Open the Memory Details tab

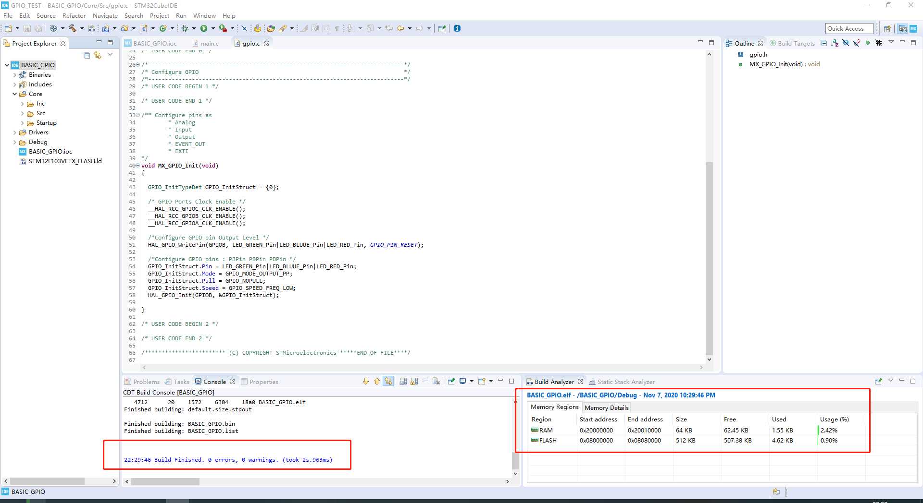606,407
